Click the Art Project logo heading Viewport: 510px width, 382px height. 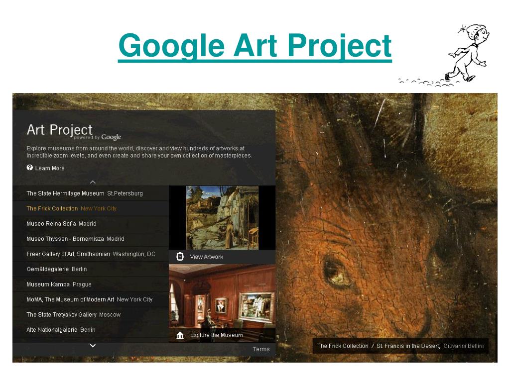tap(60, 130)
